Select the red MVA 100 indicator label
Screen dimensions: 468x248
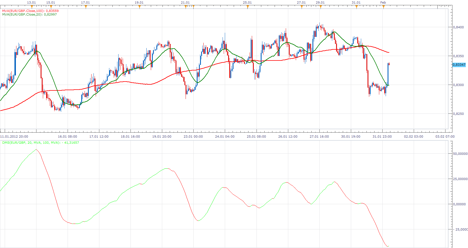30,11
